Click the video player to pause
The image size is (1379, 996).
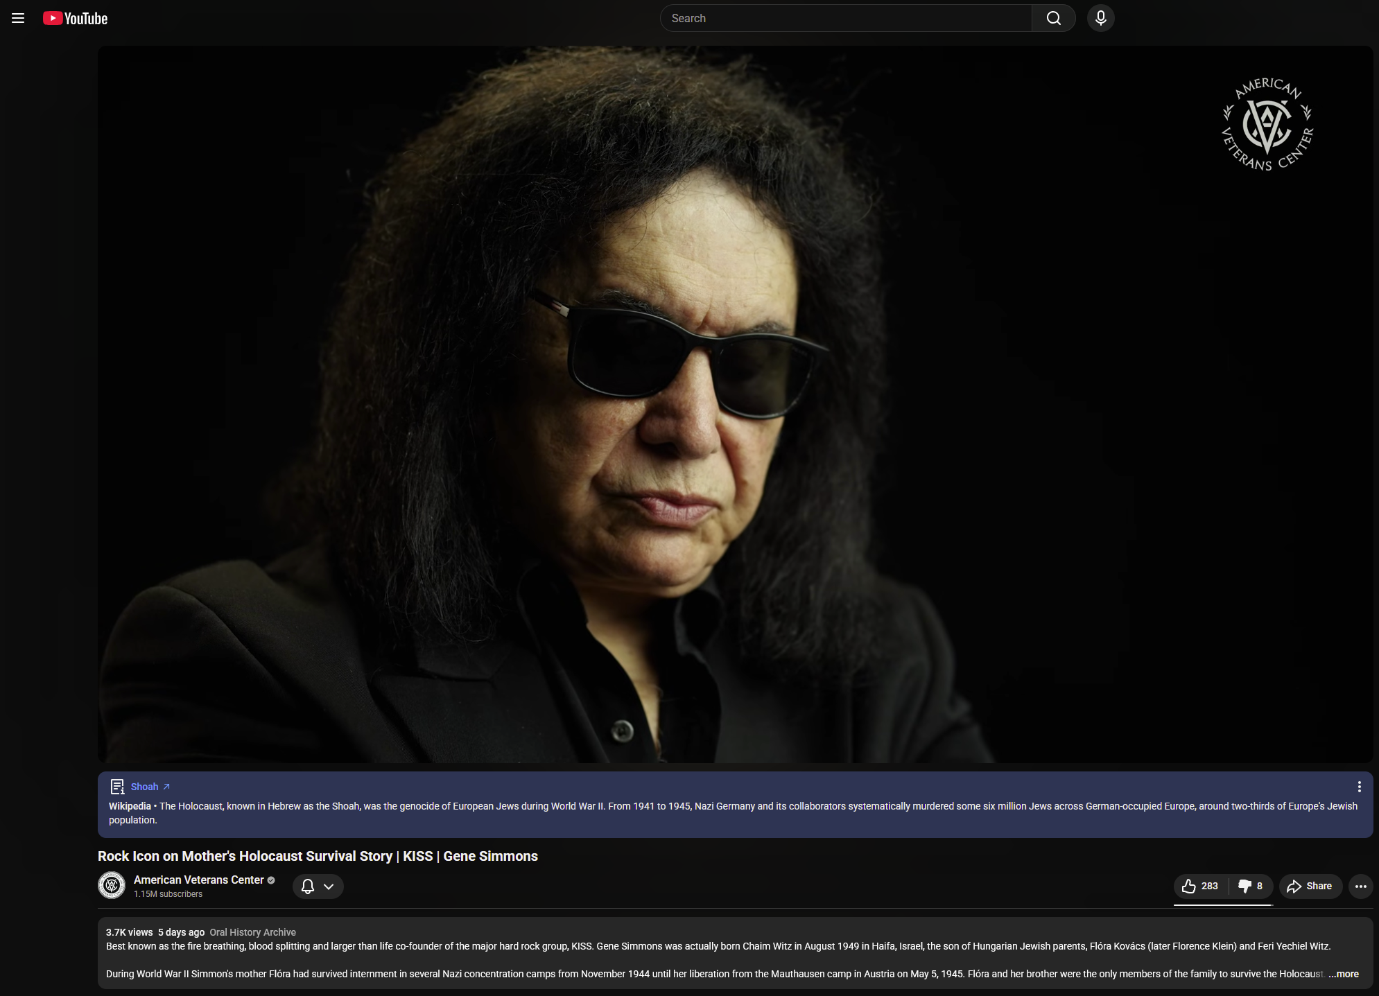click(x=735, y=405)
